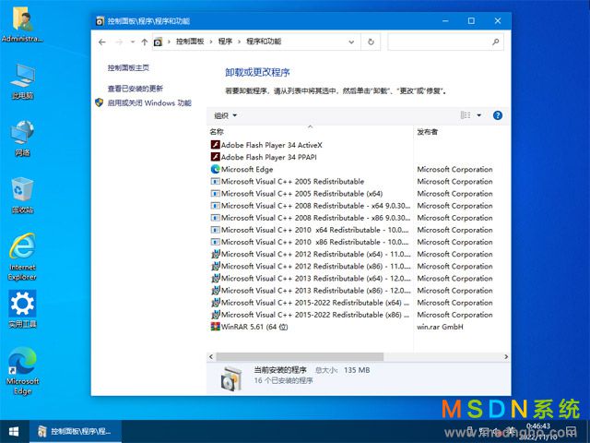The width and height of the screenshot is (590, 443).
Task: Click the blue Help question icon
Action: (498, 115)
